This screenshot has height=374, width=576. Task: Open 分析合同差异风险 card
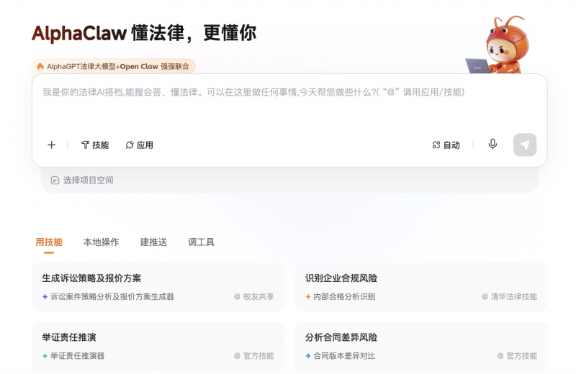click(x=421, y=346)
